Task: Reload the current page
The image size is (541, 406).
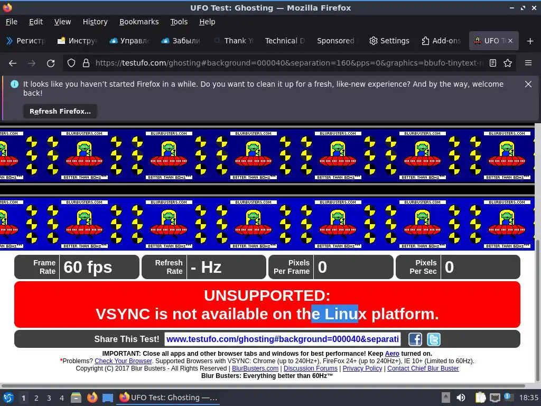Action: [x=51, y=63]
